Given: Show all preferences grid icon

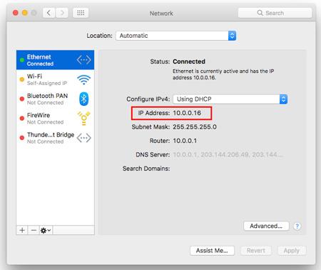Looking at the screenshot, I should pos(81,13).
